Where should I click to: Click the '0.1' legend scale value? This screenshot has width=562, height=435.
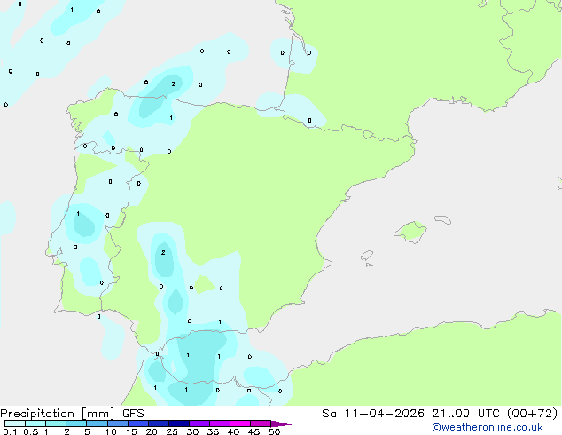point(10,431)
